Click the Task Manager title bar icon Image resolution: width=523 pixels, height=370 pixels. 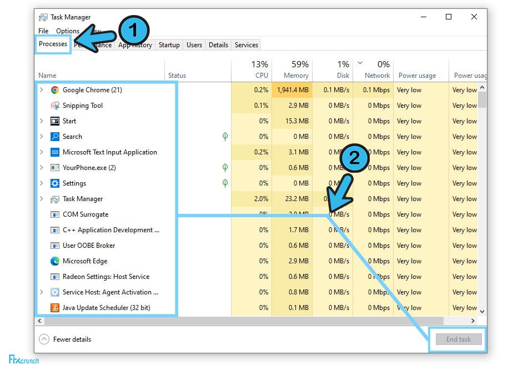pos(43,17)
